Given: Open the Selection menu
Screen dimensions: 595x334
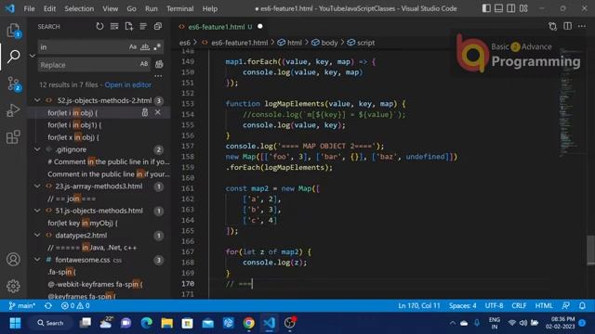Looking at the screenshot, I should point(79,8).
